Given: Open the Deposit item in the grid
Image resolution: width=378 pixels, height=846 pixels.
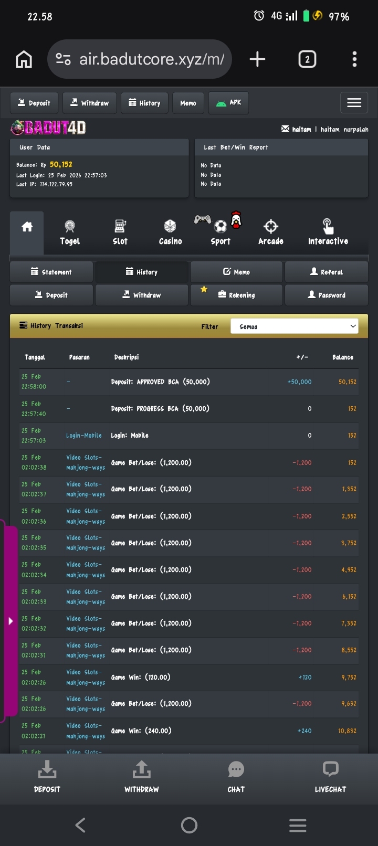Looking at the screenshot, I should click(51, 295).
